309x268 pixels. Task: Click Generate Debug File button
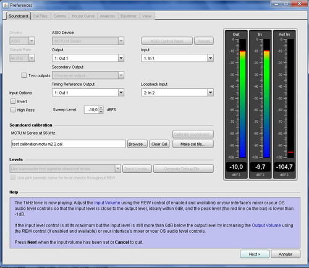tap(184, 169)
